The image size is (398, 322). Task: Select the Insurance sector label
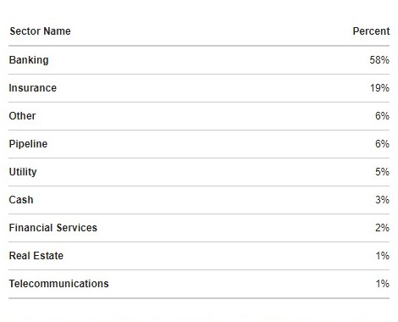click(33, 88)
